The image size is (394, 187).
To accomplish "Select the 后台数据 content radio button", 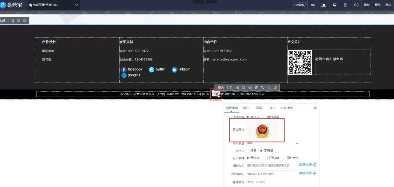I will tap(265, 117).
